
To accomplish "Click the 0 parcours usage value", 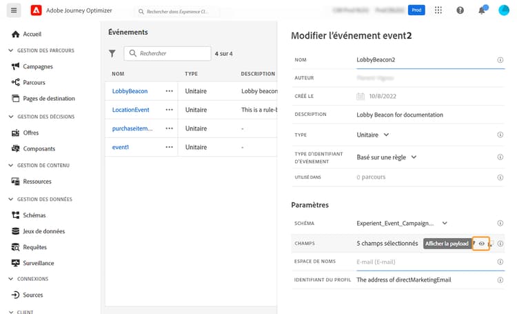I will click(371, 177).
